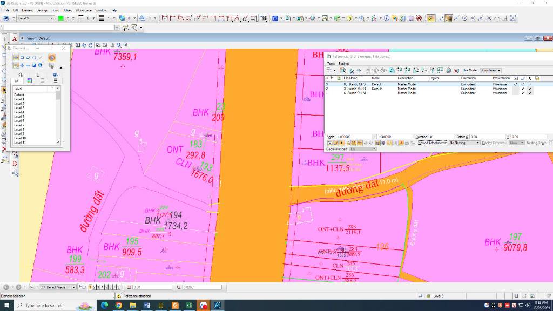The height and width of the screenshot is (311, 553).
Task: Toggle Display checkmark for 00. Bando reference
Action: [x=516, y=84]
